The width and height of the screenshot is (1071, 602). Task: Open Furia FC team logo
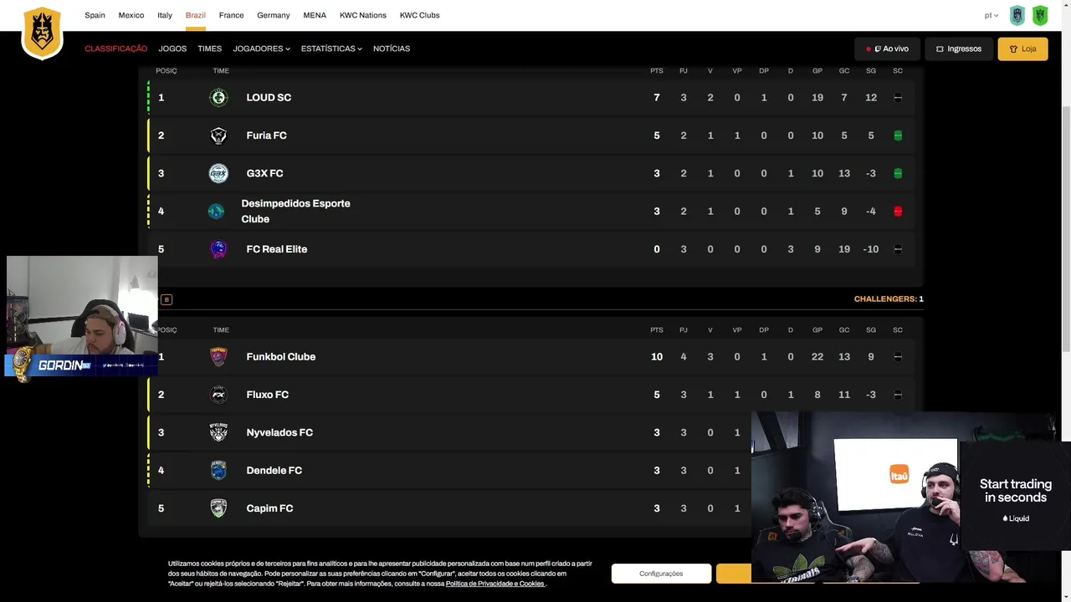point(218,135)
